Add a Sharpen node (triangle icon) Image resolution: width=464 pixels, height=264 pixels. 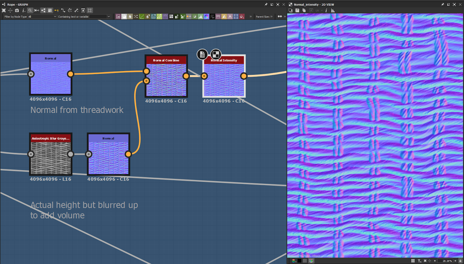tap(224, 17)
